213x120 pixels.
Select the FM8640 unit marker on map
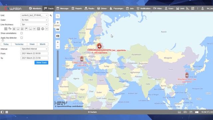(x=99, y=46)
